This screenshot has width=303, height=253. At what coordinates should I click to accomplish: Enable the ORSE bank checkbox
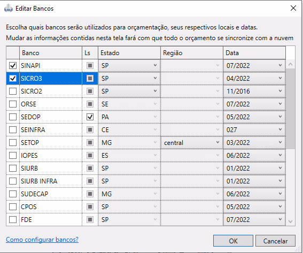pyautogui.click(x=13, y=104)
